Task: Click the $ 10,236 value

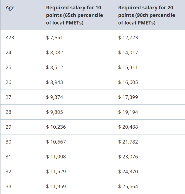Action: (x=56, y=127)
